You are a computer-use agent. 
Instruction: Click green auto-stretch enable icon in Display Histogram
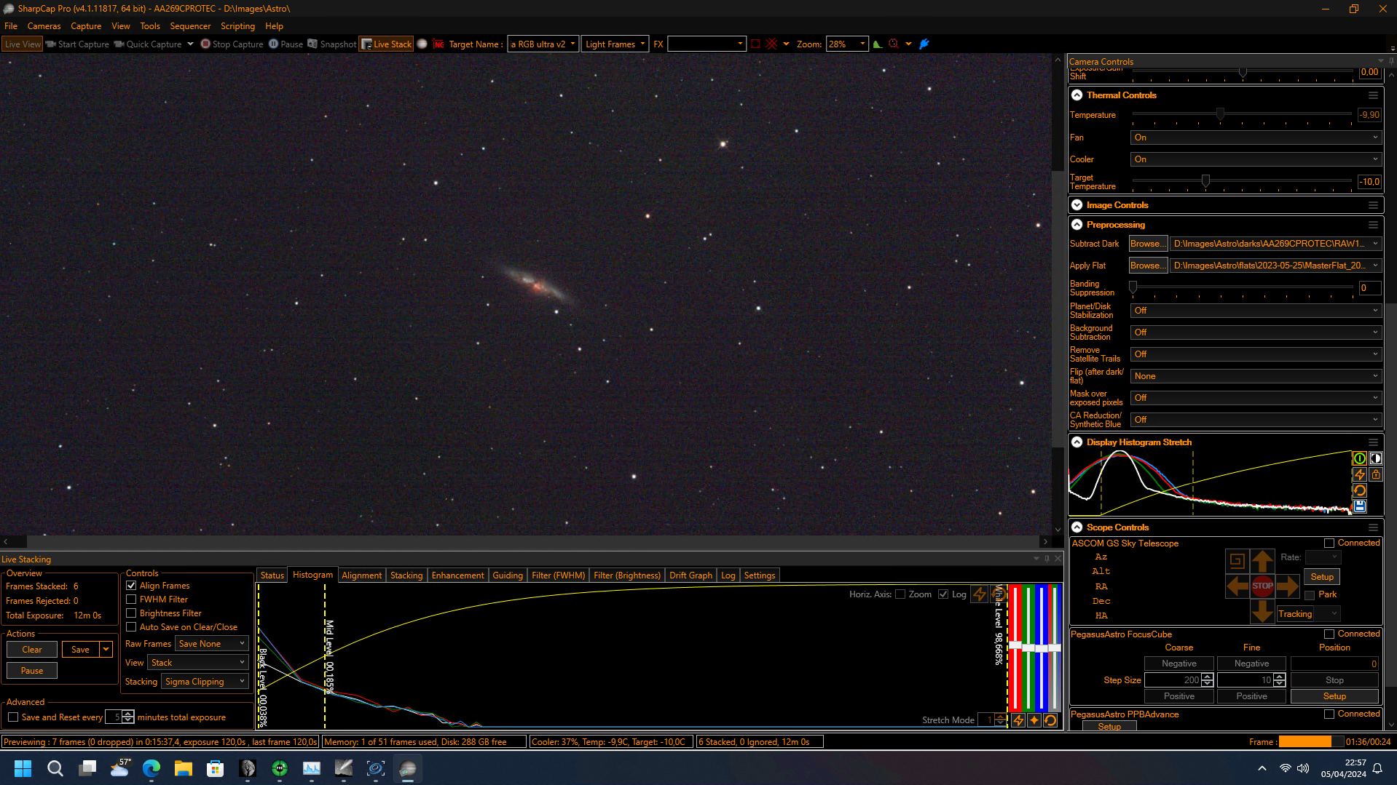[1359, 458]
